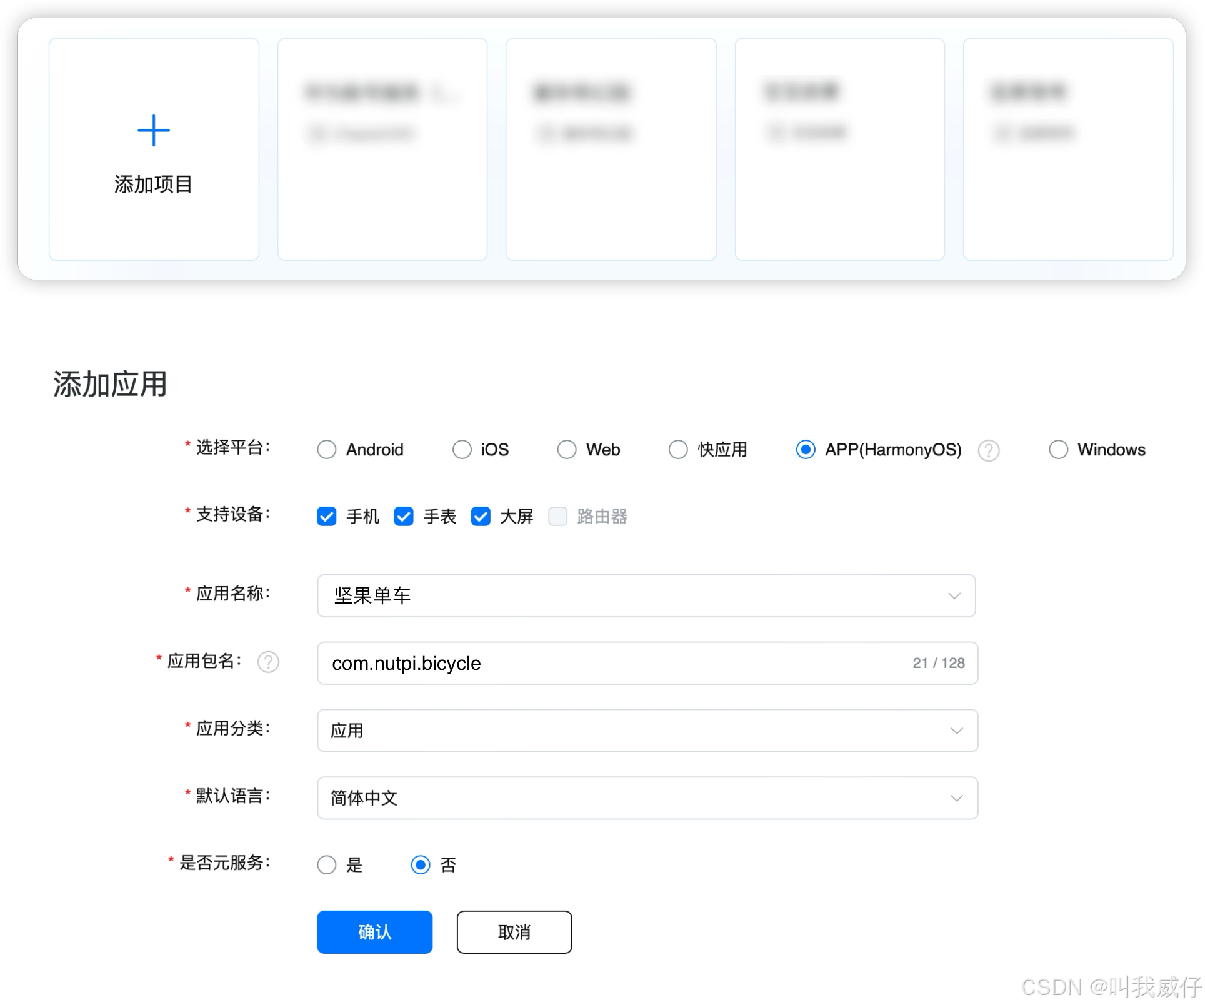The width and height of the screenshot is (1205, 1007).
Task: Uncheck the 手机 device checkbox
Action: (x=326, y=517)
